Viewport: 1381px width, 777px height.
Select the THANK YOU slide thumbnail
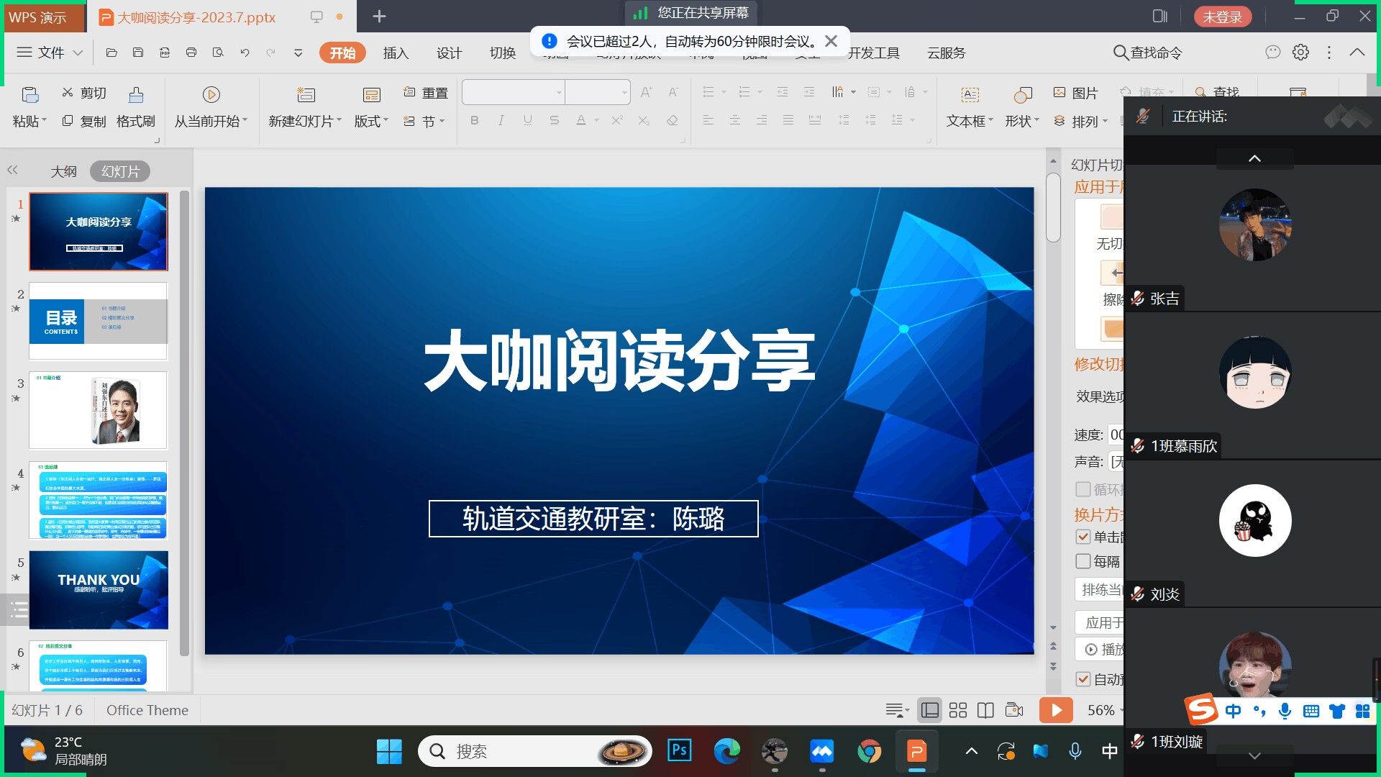click(x=99, y=590)
